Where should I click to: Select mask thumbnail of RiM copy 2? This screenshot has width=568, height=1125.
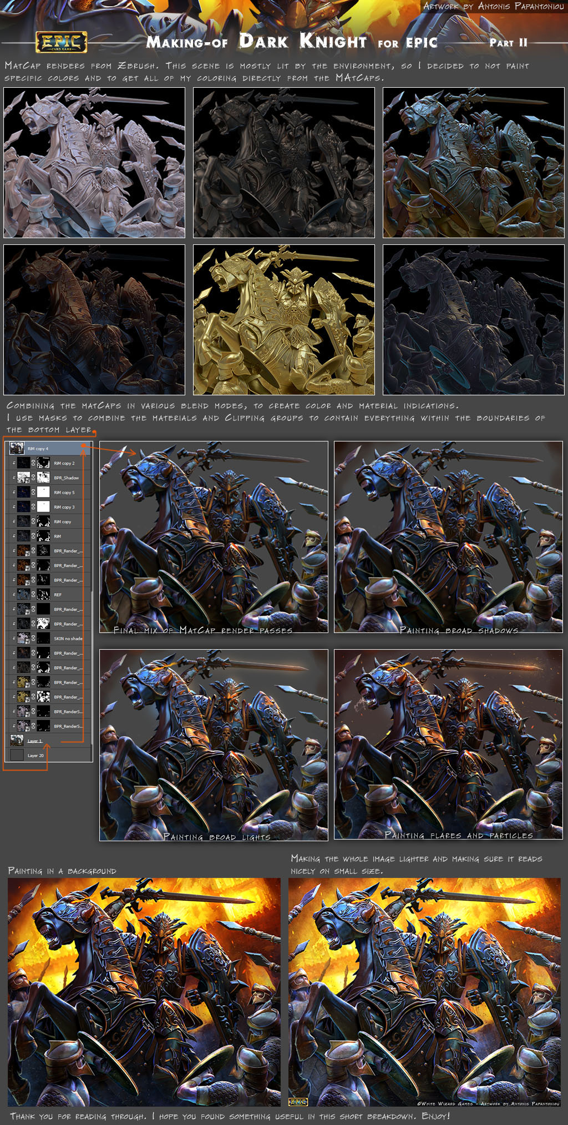43,463
